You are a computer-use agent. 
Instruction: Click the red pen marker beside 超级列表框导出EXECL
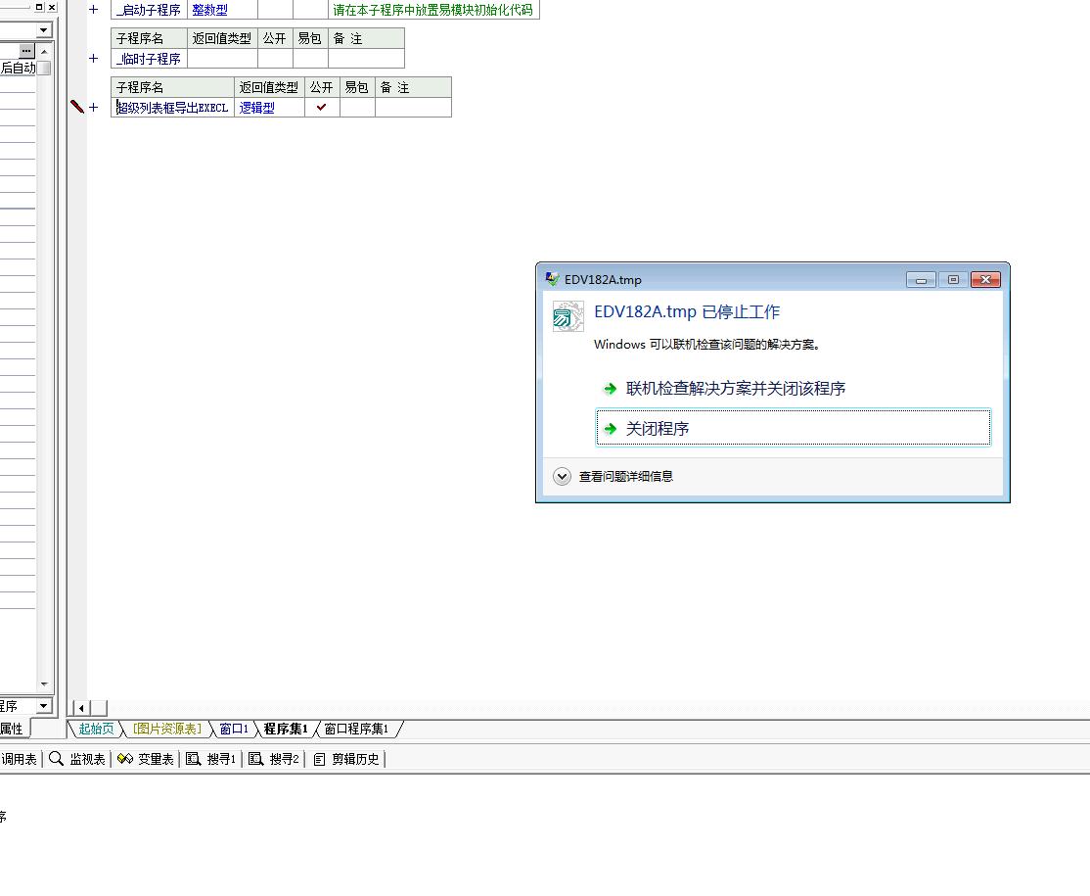click(77, 107)
